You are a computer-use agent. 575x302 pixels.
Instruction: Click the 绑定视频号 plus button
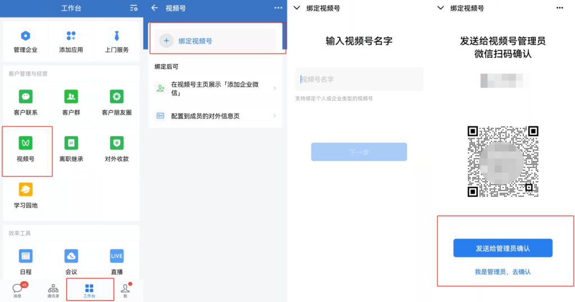[166, 41]
